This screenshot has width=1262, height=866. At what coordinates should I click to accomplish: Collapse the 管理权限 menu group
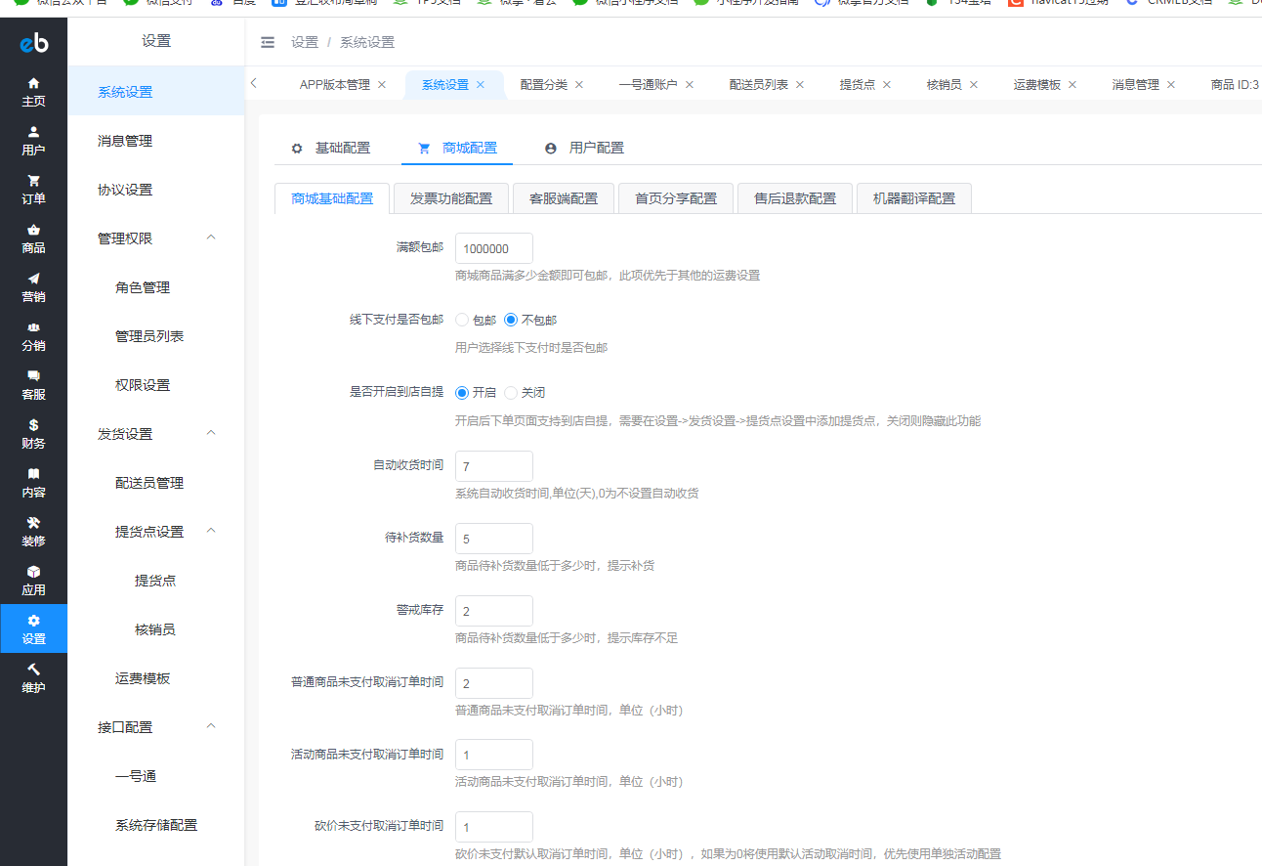[211, 238]
